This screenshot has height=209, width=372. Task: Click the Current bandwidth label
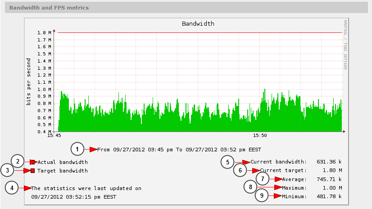pos(278,162)
